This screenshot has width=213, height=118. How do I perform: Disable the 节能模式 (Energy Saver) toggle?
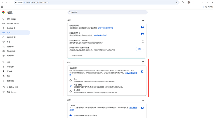coord(142,108)
